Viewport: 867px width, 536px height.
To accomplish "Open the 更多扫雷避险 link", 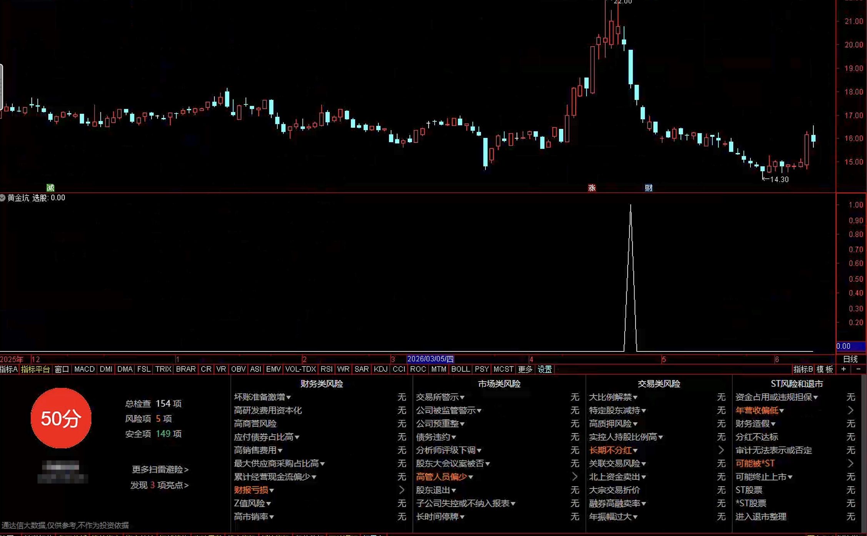I will click(x=160, y=469).
